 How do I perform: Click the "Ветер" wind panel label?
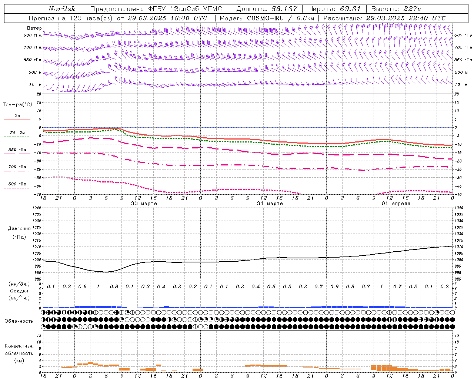(x=34, y=28)
